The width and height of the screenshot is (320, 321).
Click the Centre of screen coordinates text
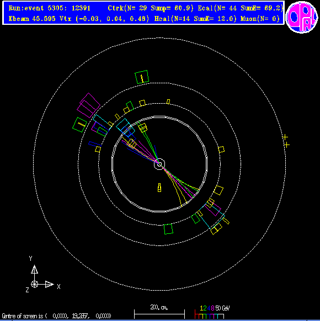(x=56, y=316)
